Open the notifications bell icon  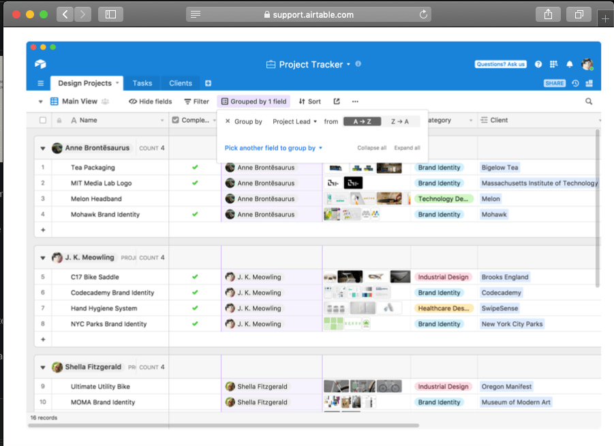coord(570,64)
